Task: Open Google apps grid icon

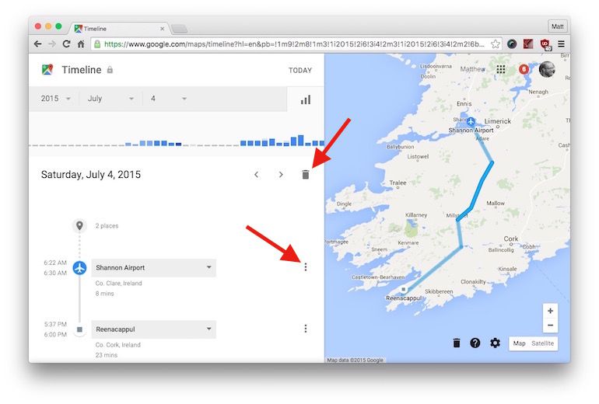Action: 501,69
